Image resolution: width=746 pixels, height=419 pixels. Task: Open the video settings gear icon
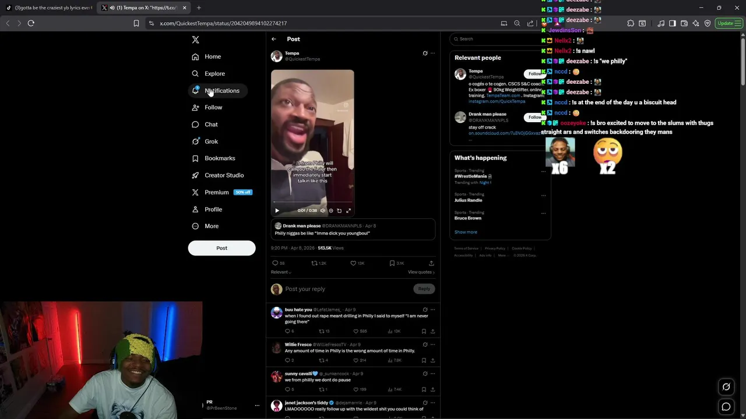tap(331, 211)
